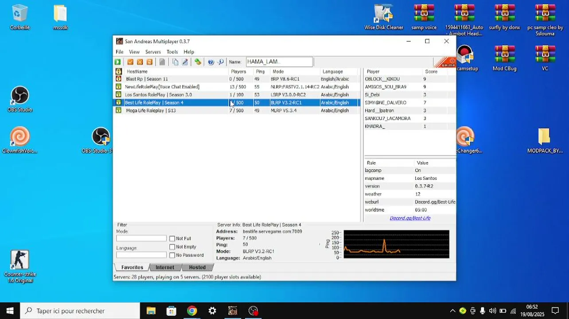Select the NewLifeRolePlay[Voice Chat Enabled] server

coord(237,87)
